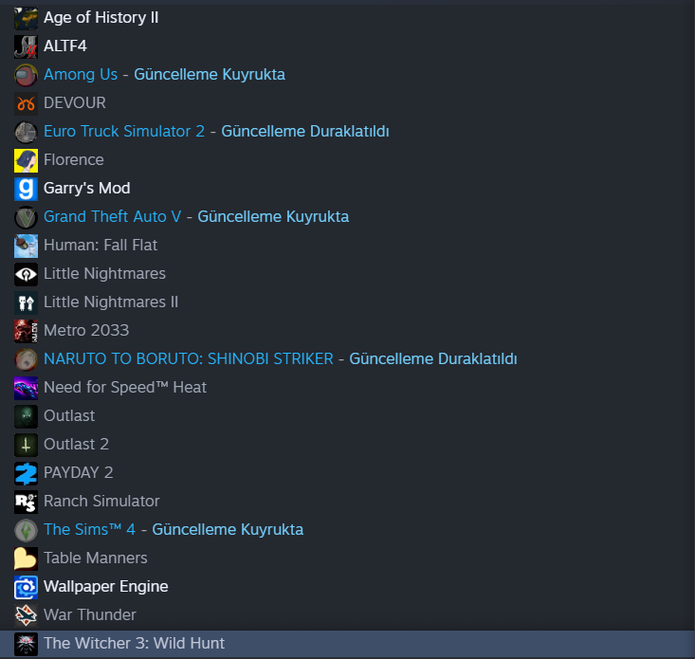This screenshot has height=659, width=695.
Task: Open PAYDAY 2 library entry
Action: [79, 472]
